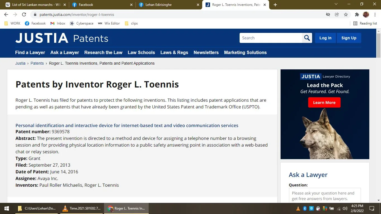Open the Chrome profile avatar
381x214 pixels.
[366, 14]
